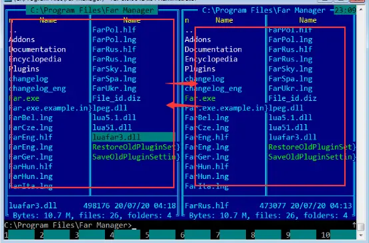The image size is (369, 243).
Task: Select changelog_eng in right panel
Action: (x=213, y=89)
